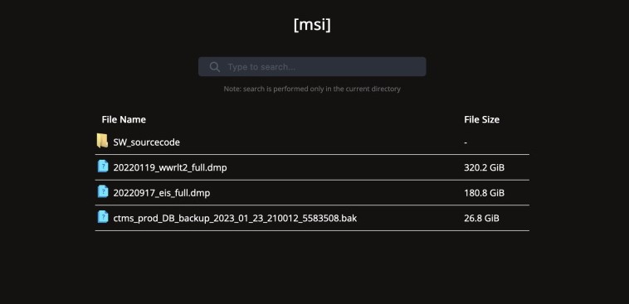Select the 320.2 GiB size value
629x304 pixels.
pyautogui.click(x=484, y=167)
